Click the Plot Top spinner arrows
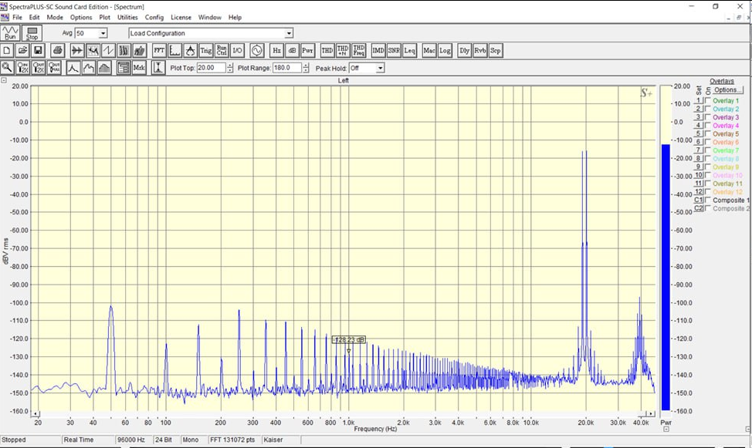The image size is (752, 448). coord(230,68)
